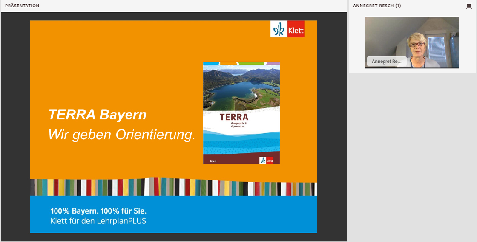477x242 pixels.
Task: Click the Klett logo on the slide
Action: click(x=287, y=29)
